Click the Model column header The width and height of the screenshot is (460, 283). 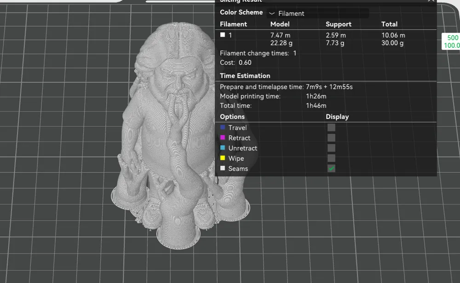click(280, 24)
